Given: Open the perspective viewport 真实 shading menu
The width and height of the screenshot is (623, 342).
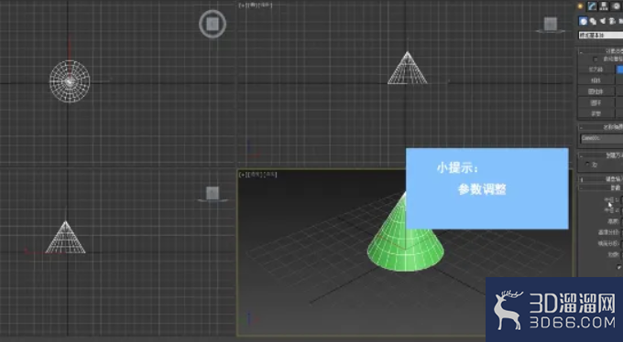Looking at the screenshot, I should point(270,175).
